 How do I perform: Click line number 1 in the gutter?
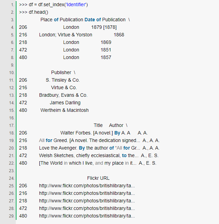[x=12, y=4]
